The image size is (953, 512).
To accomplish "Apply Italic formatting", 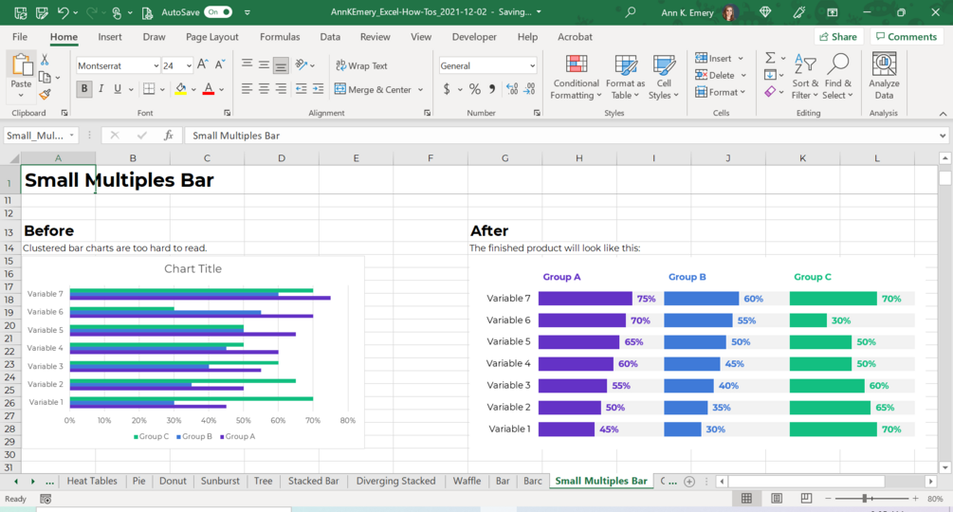I will tap(101, 89).
